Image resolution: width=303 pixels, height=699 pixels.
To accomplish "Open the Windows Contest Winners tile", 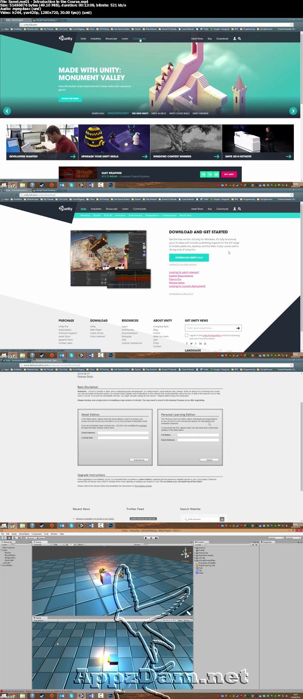I will [186, 142].
